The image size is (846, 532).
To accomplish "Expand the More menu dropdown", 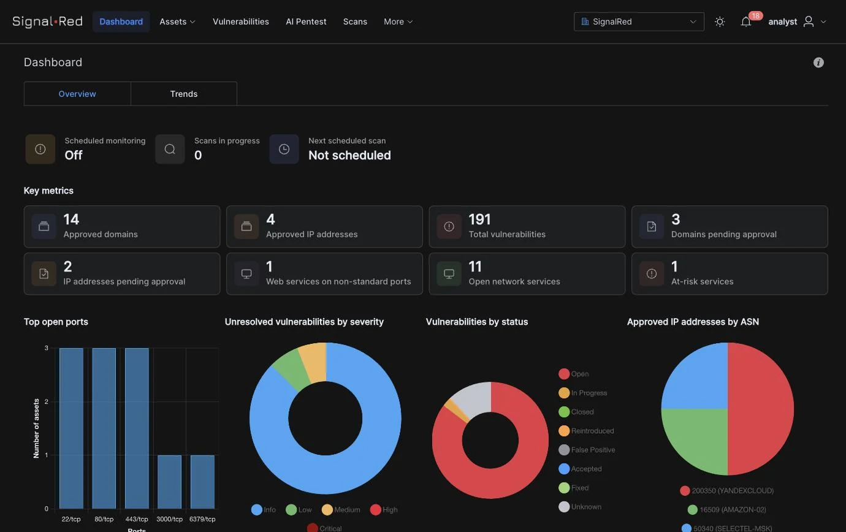I will tap(398, 21).
